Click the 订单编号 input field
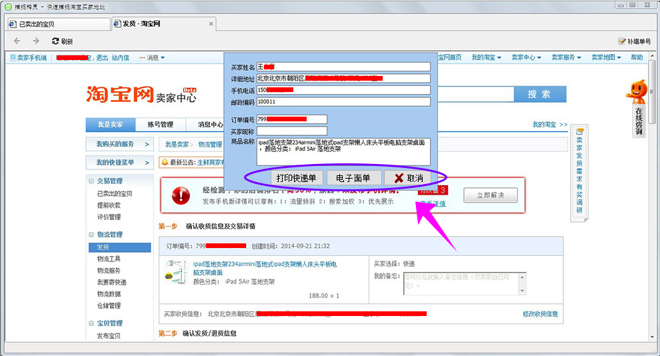Screen dimensions: 660x356 coord(292,119)
